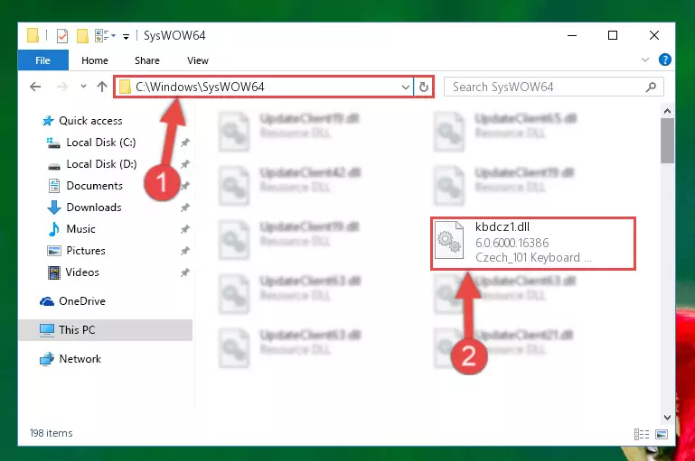Switch to the Home ribbon tab
695x461 pixels.
[x=94, y=60]
